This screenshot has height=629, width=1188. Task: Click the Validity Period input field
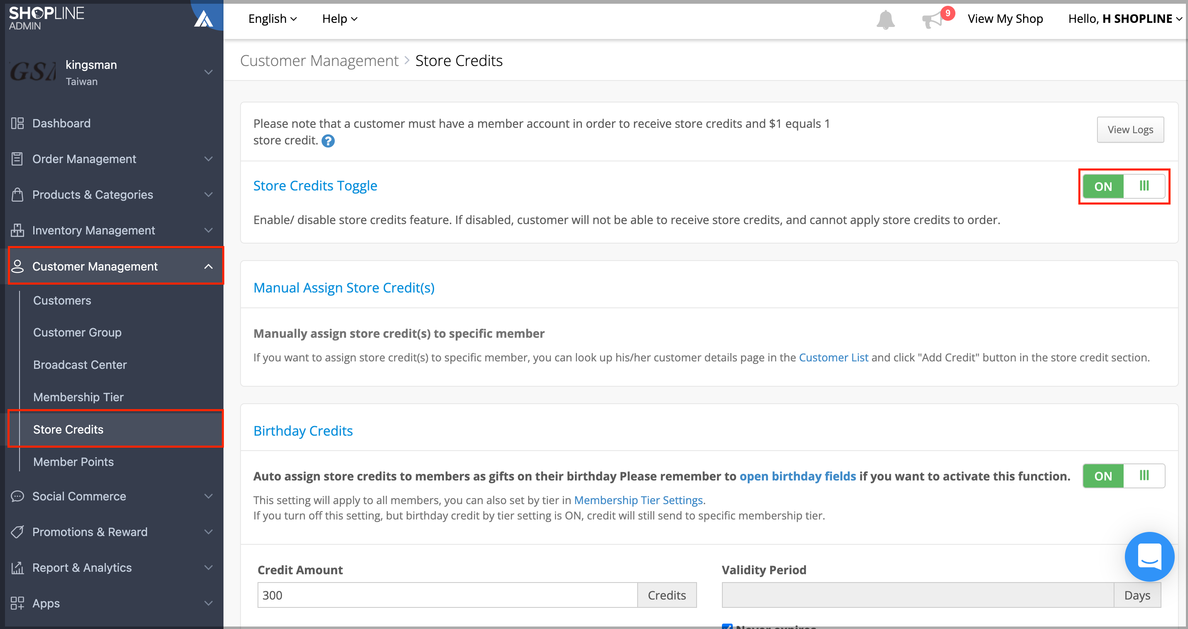coord(917,595)
